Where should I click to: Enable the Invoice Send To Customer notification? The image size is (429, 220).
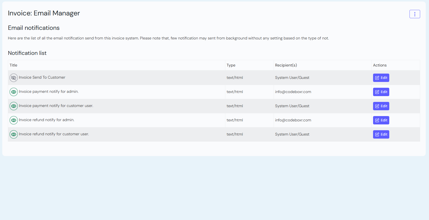[14, 78]
